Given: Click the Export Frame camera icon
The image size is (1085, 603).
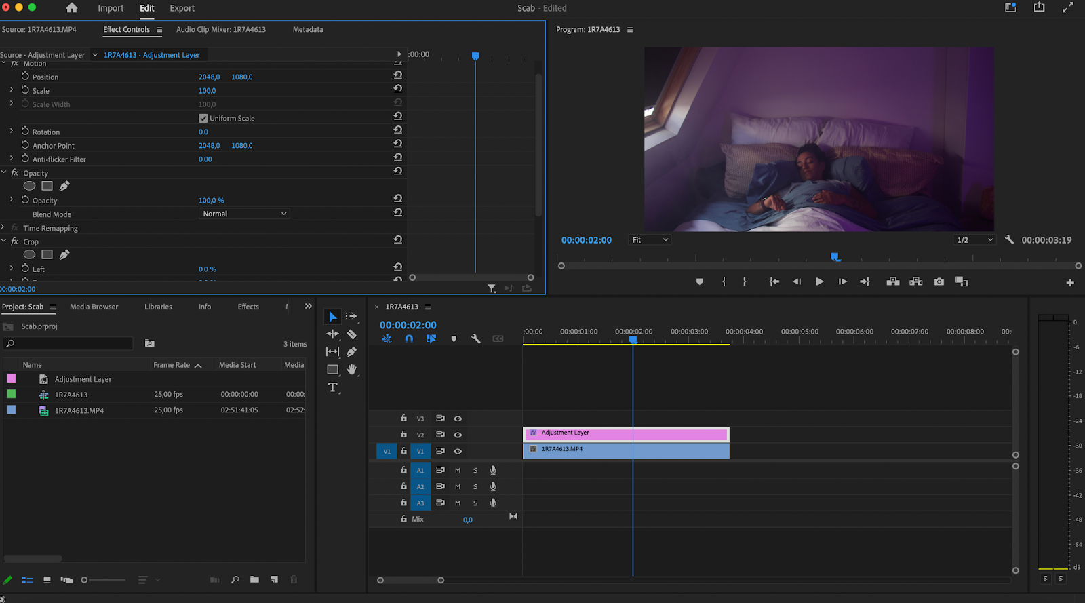Looking at the screenshot, I should tap(939, 281).
